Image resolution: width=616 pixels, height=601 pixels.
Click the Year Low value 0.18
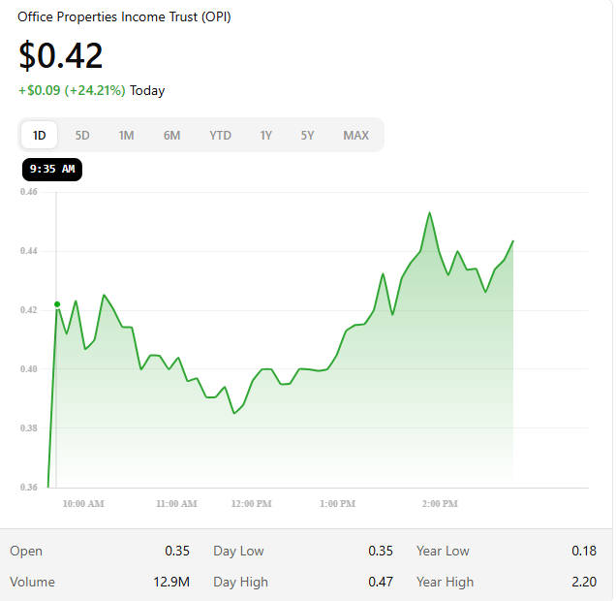pyautogui.click(x=584, y=551)
